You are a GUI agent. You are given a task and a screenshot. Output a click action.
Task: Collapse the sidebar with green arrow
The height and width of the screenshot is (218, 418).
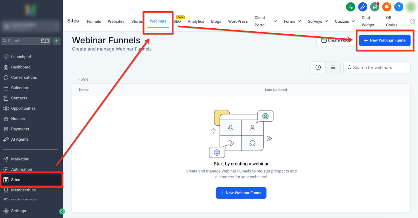point(62,211)
